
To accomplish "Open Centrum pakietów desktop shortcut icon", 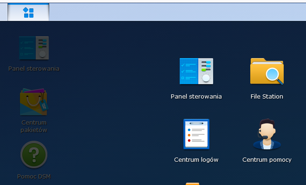I will [x=34, y=102].
